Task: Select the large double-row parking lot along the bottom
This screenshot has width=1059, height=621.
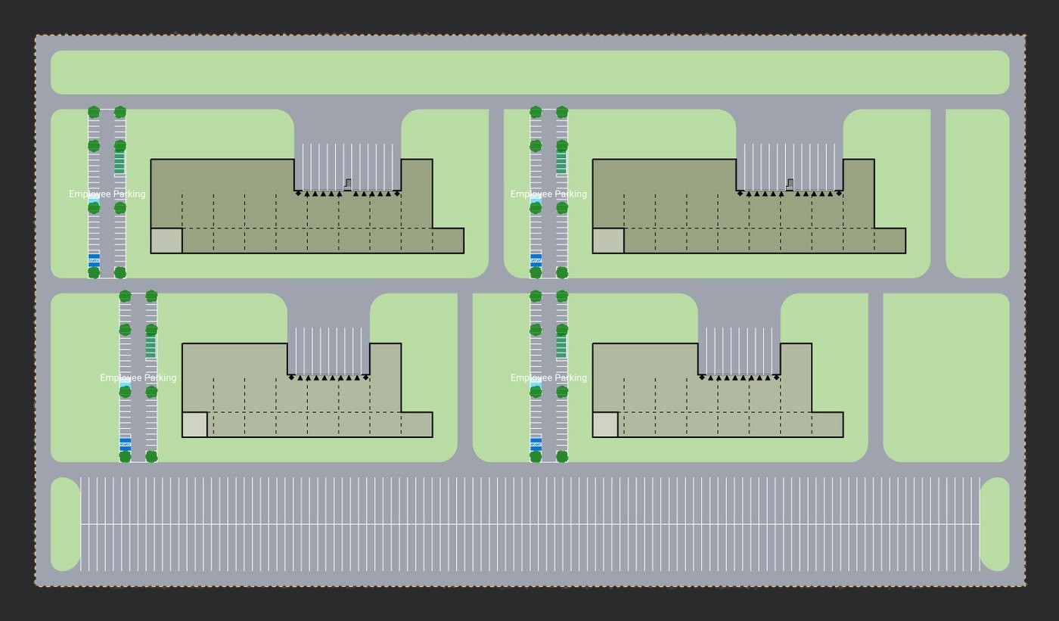Action: tap(529, 524)
